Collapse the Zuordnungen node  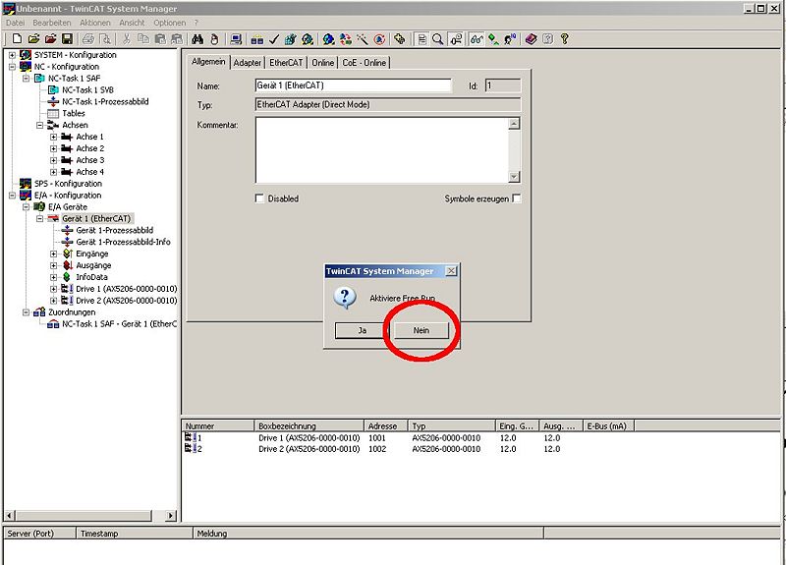coord(27,312)
